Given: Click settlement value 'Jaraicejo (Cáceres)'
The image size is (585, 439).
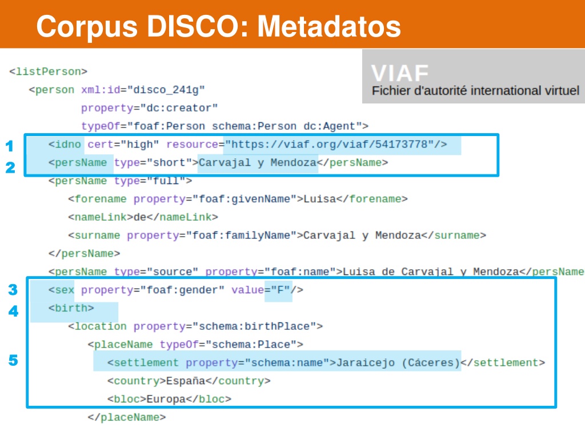Looking at the screenshot, I should [398, 363].
